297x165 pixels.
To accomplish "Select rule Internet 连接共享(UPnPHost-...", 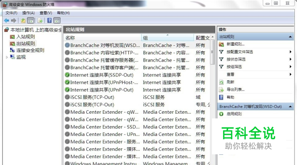I will 104,82.
